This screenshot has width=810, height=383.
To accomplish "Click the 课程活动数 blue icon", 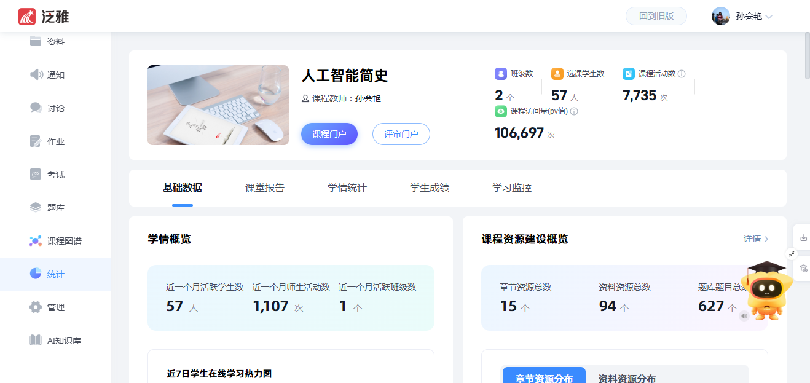I will click(x=629, y=74).
